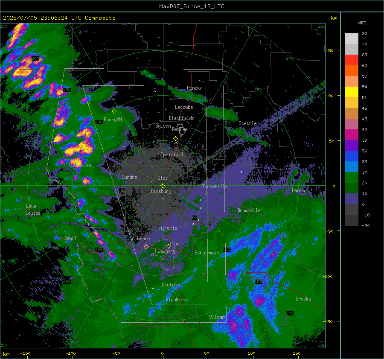Click the yellow diamond marker above Calgary label
Screen dimensions: 384x359
click(x=169, y=246)
